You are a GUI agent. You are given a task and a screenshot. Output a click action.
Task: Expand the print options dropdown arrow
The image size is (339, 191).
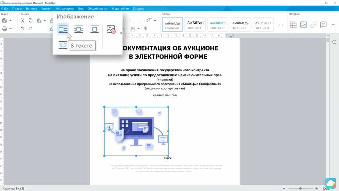10,29
